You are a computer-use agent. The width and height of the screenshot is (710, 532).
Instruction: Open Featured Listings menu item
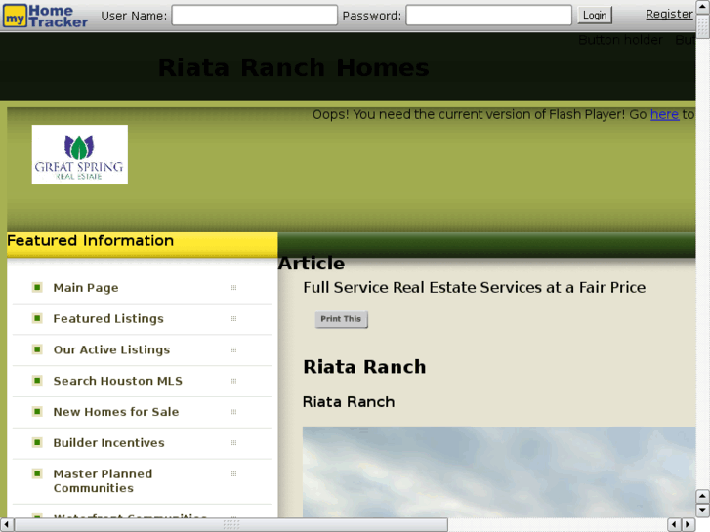pyautogui.click(x=108, y=319)
